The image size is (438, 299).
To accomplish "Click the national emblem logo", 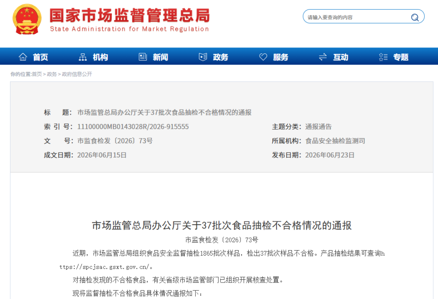I will click(x=27, y=19).
